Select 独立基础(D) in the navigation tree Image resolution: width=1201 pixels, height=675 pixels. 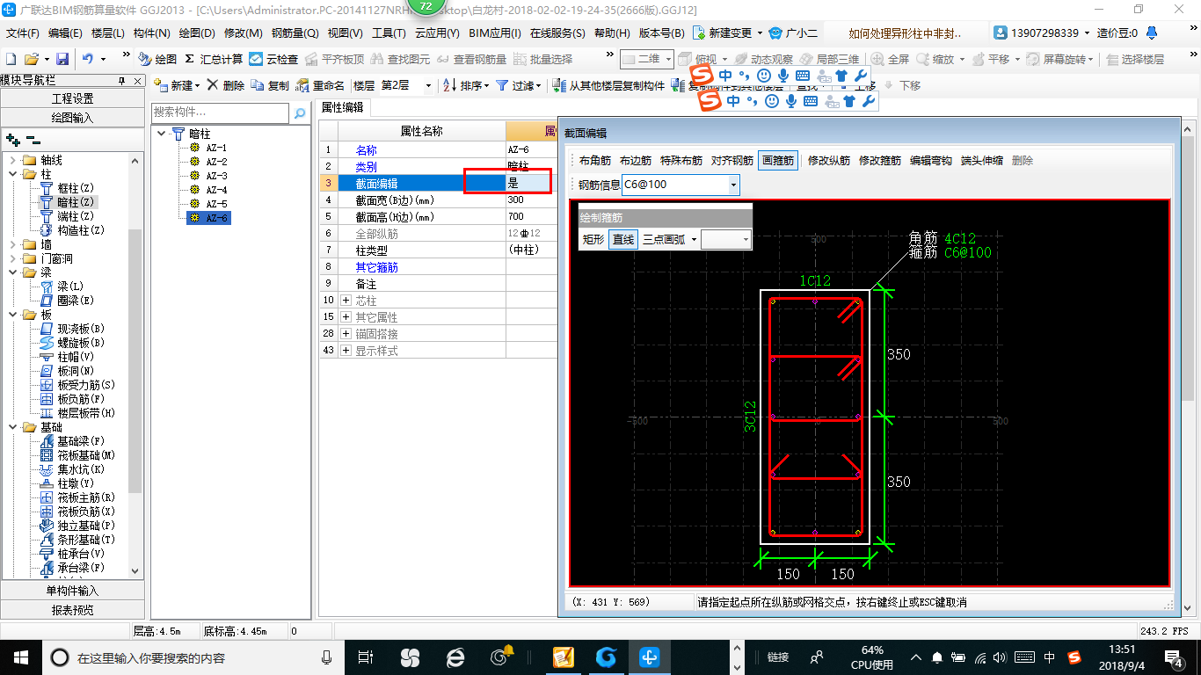tap(77, 526)
